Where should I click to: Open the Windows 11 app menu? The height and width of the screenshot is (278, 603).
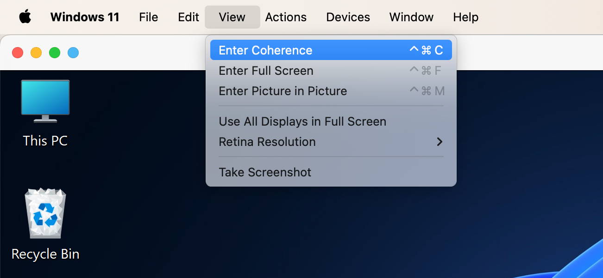(85, 17)
